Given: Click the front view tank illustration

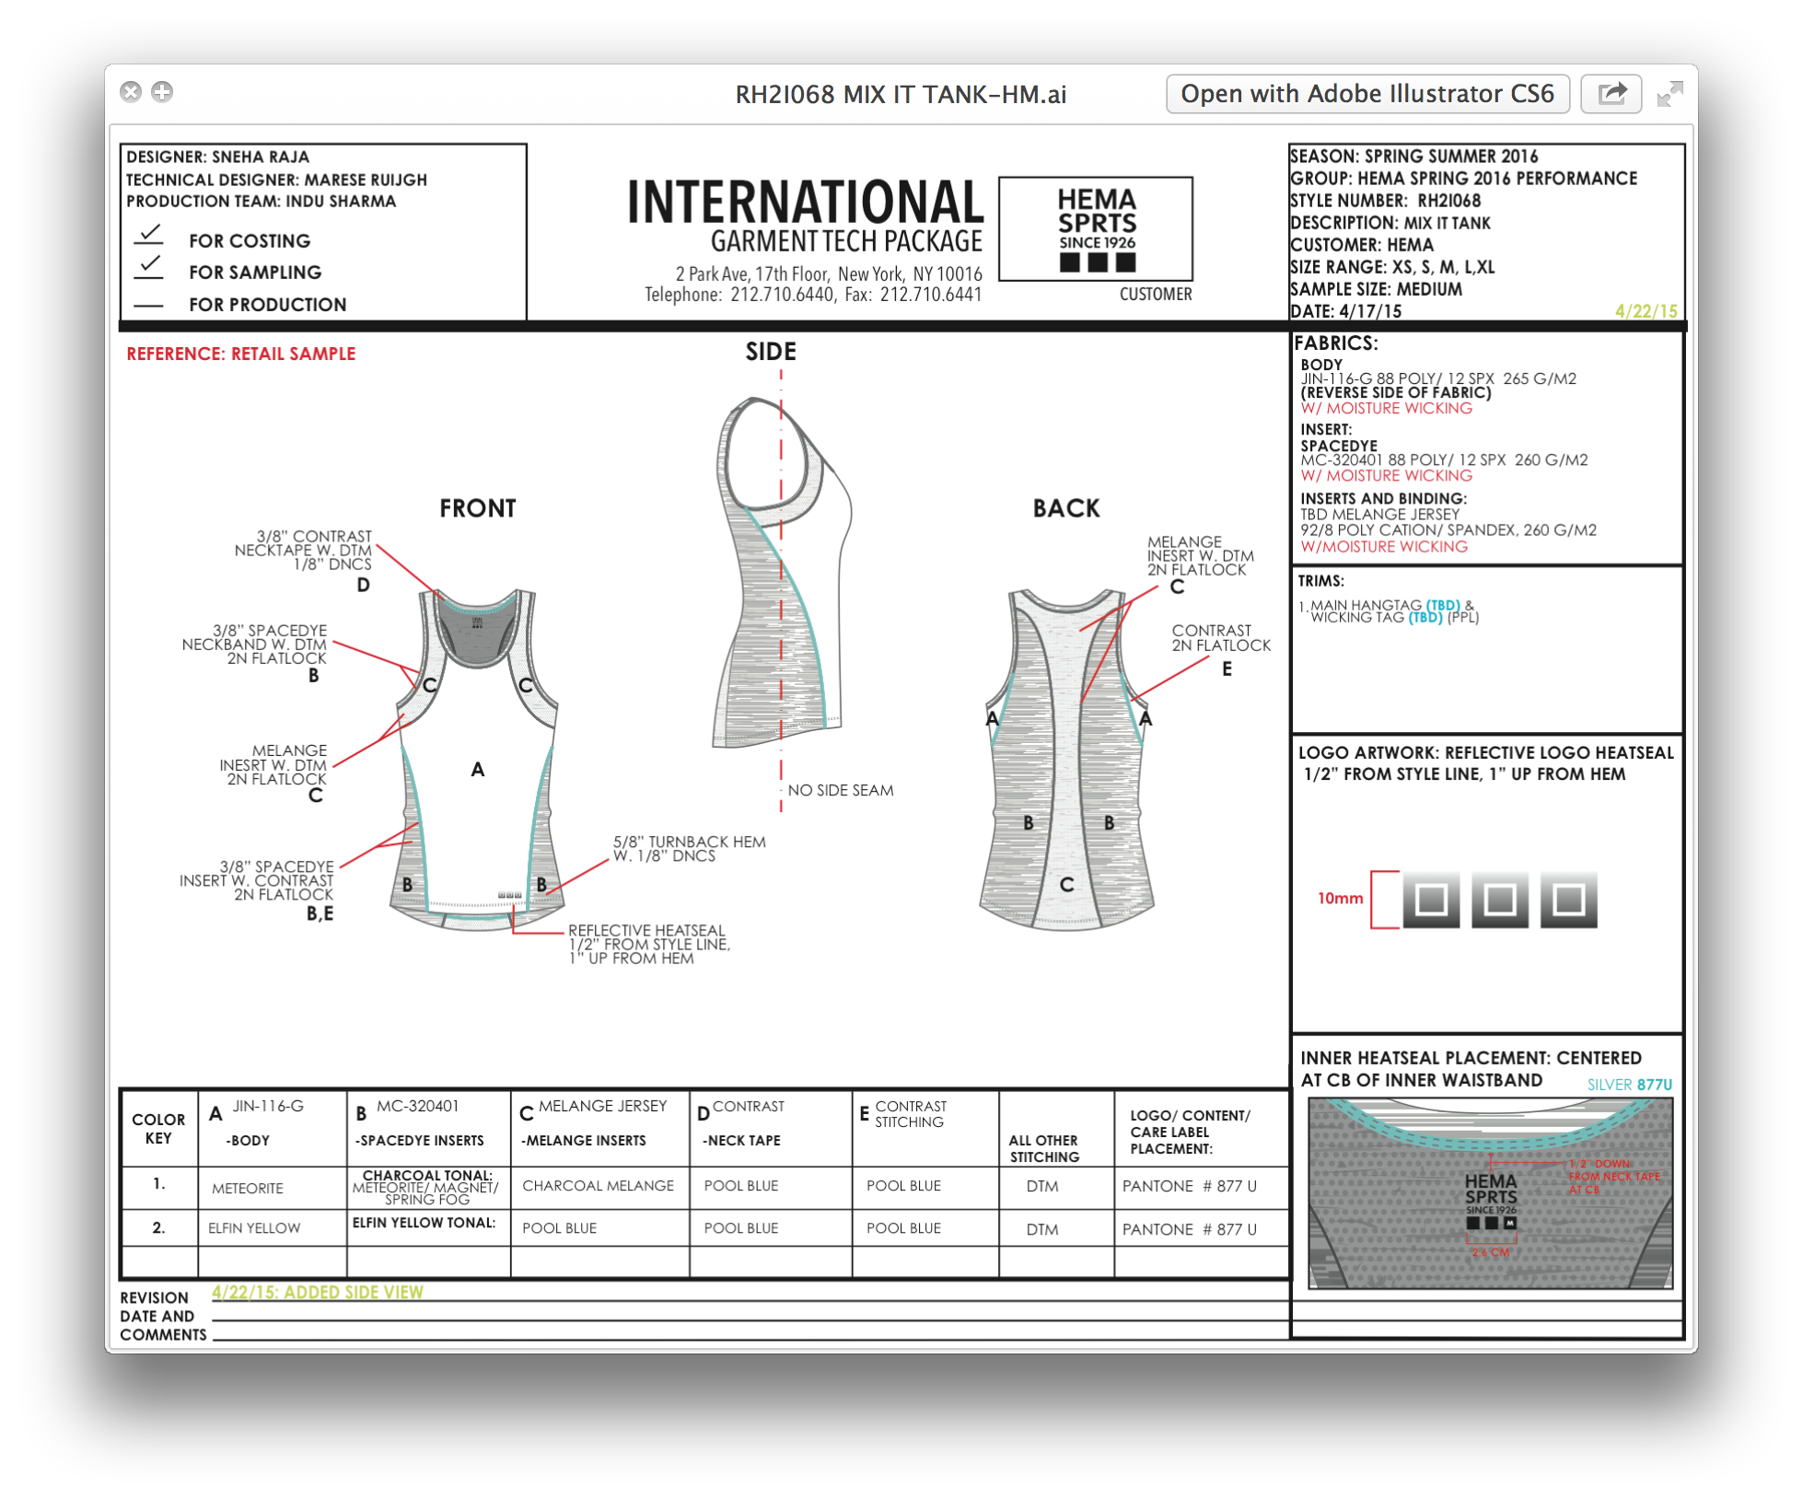Looking at the screenshot, I should click(x=477, y=759).
